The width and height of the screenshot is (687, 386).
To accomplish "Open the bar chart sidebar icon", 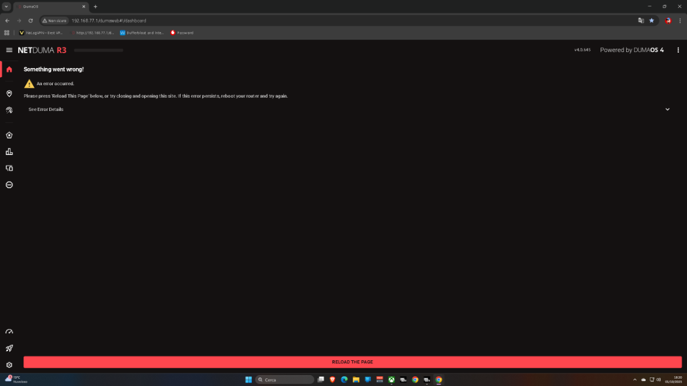I will pyautogui.click(x=9, y=152).
